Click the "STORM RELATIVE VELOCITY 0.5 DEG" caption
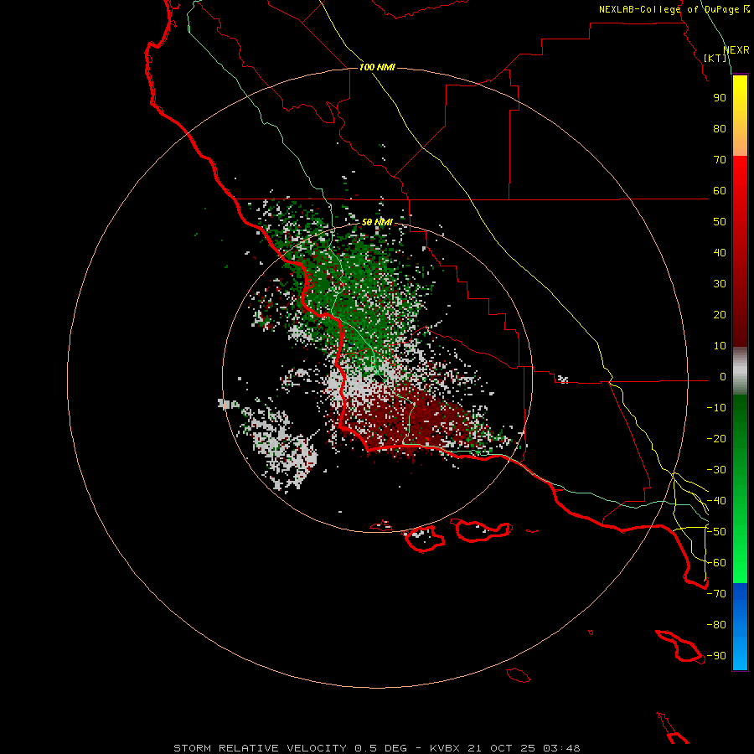This screenshot has width=754, height=754. 290,748
